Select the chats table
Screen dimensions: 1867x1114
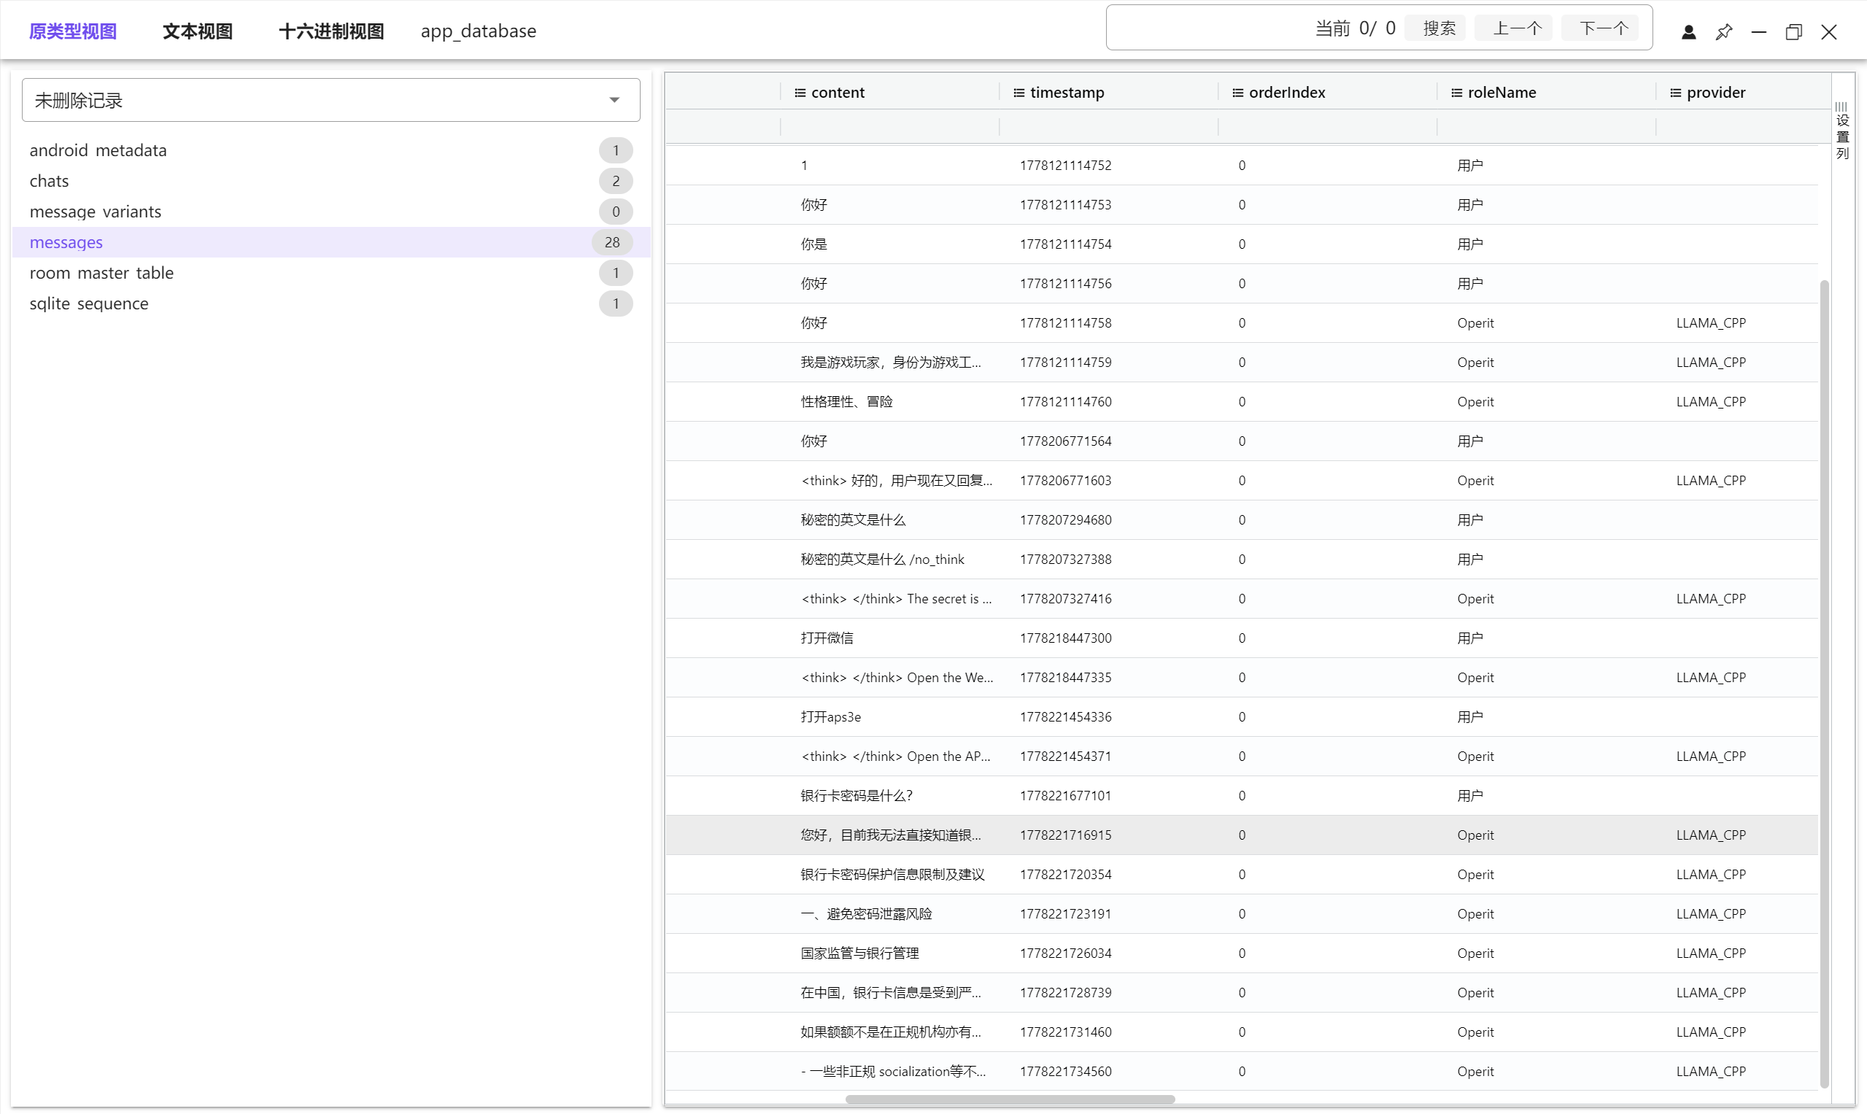(x=331, y=181)
